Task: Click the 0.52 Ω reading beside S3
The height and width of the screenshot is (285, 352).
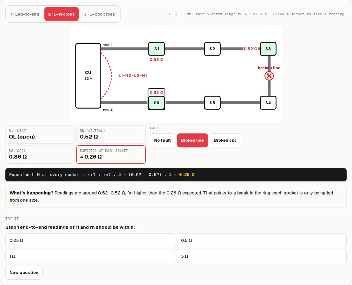Action: tap(251, 49)
